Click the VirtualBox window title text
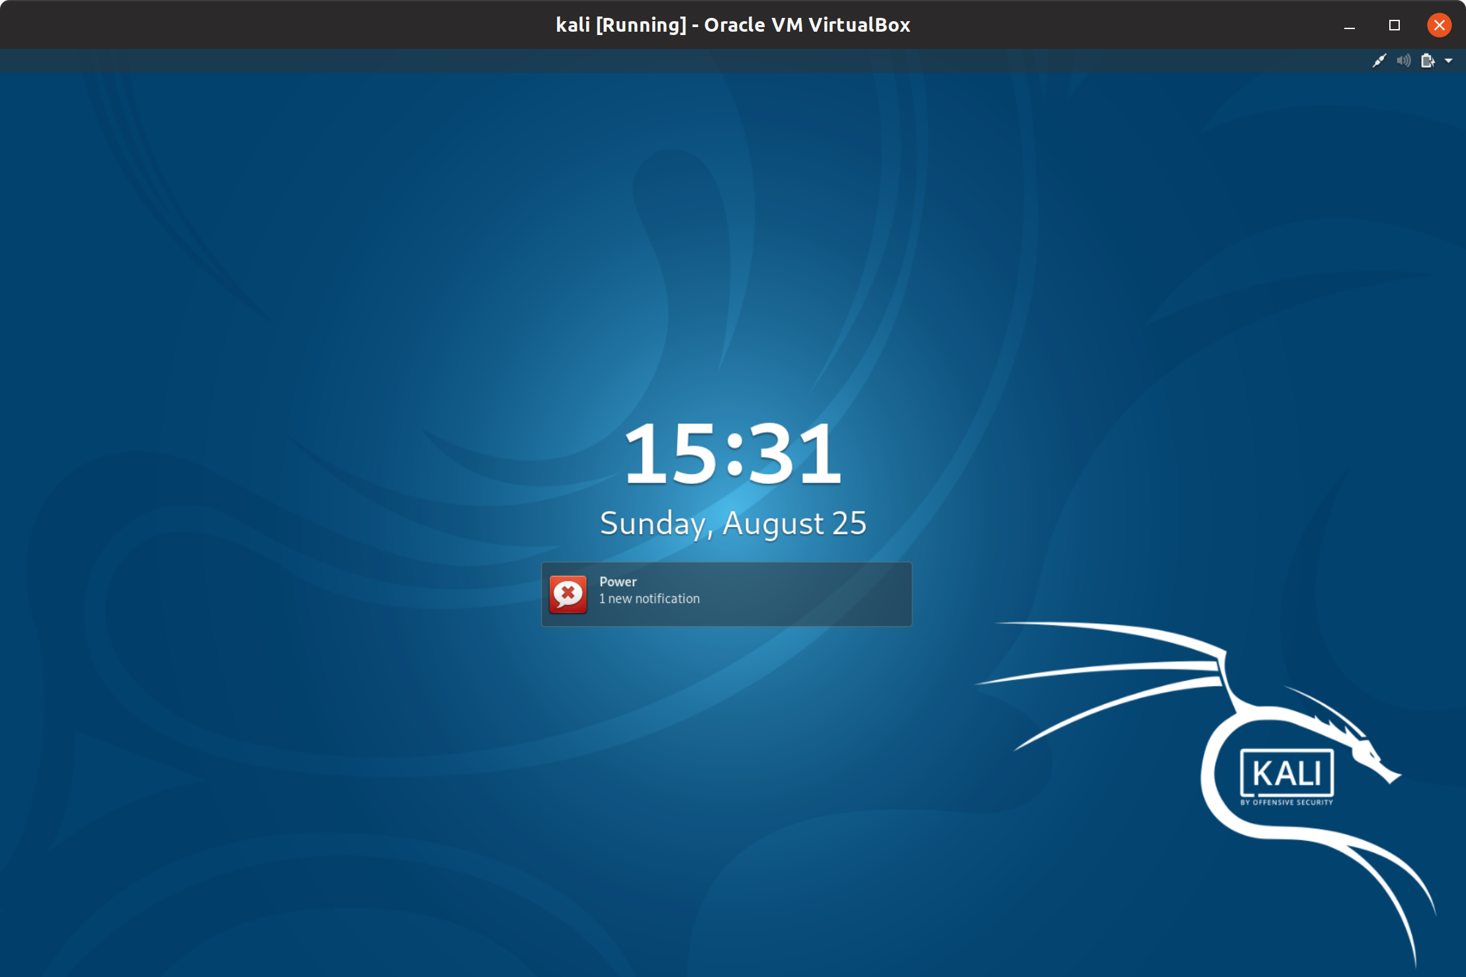The image size is (1466, 977). pyautogui.click(x=732, y=24)
